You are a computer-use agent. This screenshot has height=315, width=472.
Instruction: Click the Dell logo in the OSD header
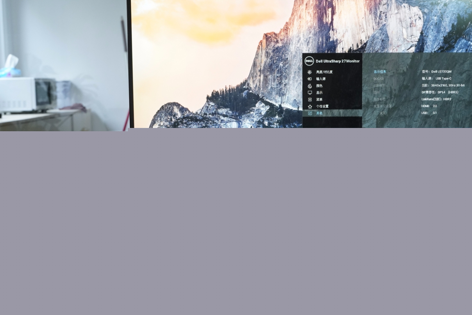pyautogui.click(x=309, y=61)
